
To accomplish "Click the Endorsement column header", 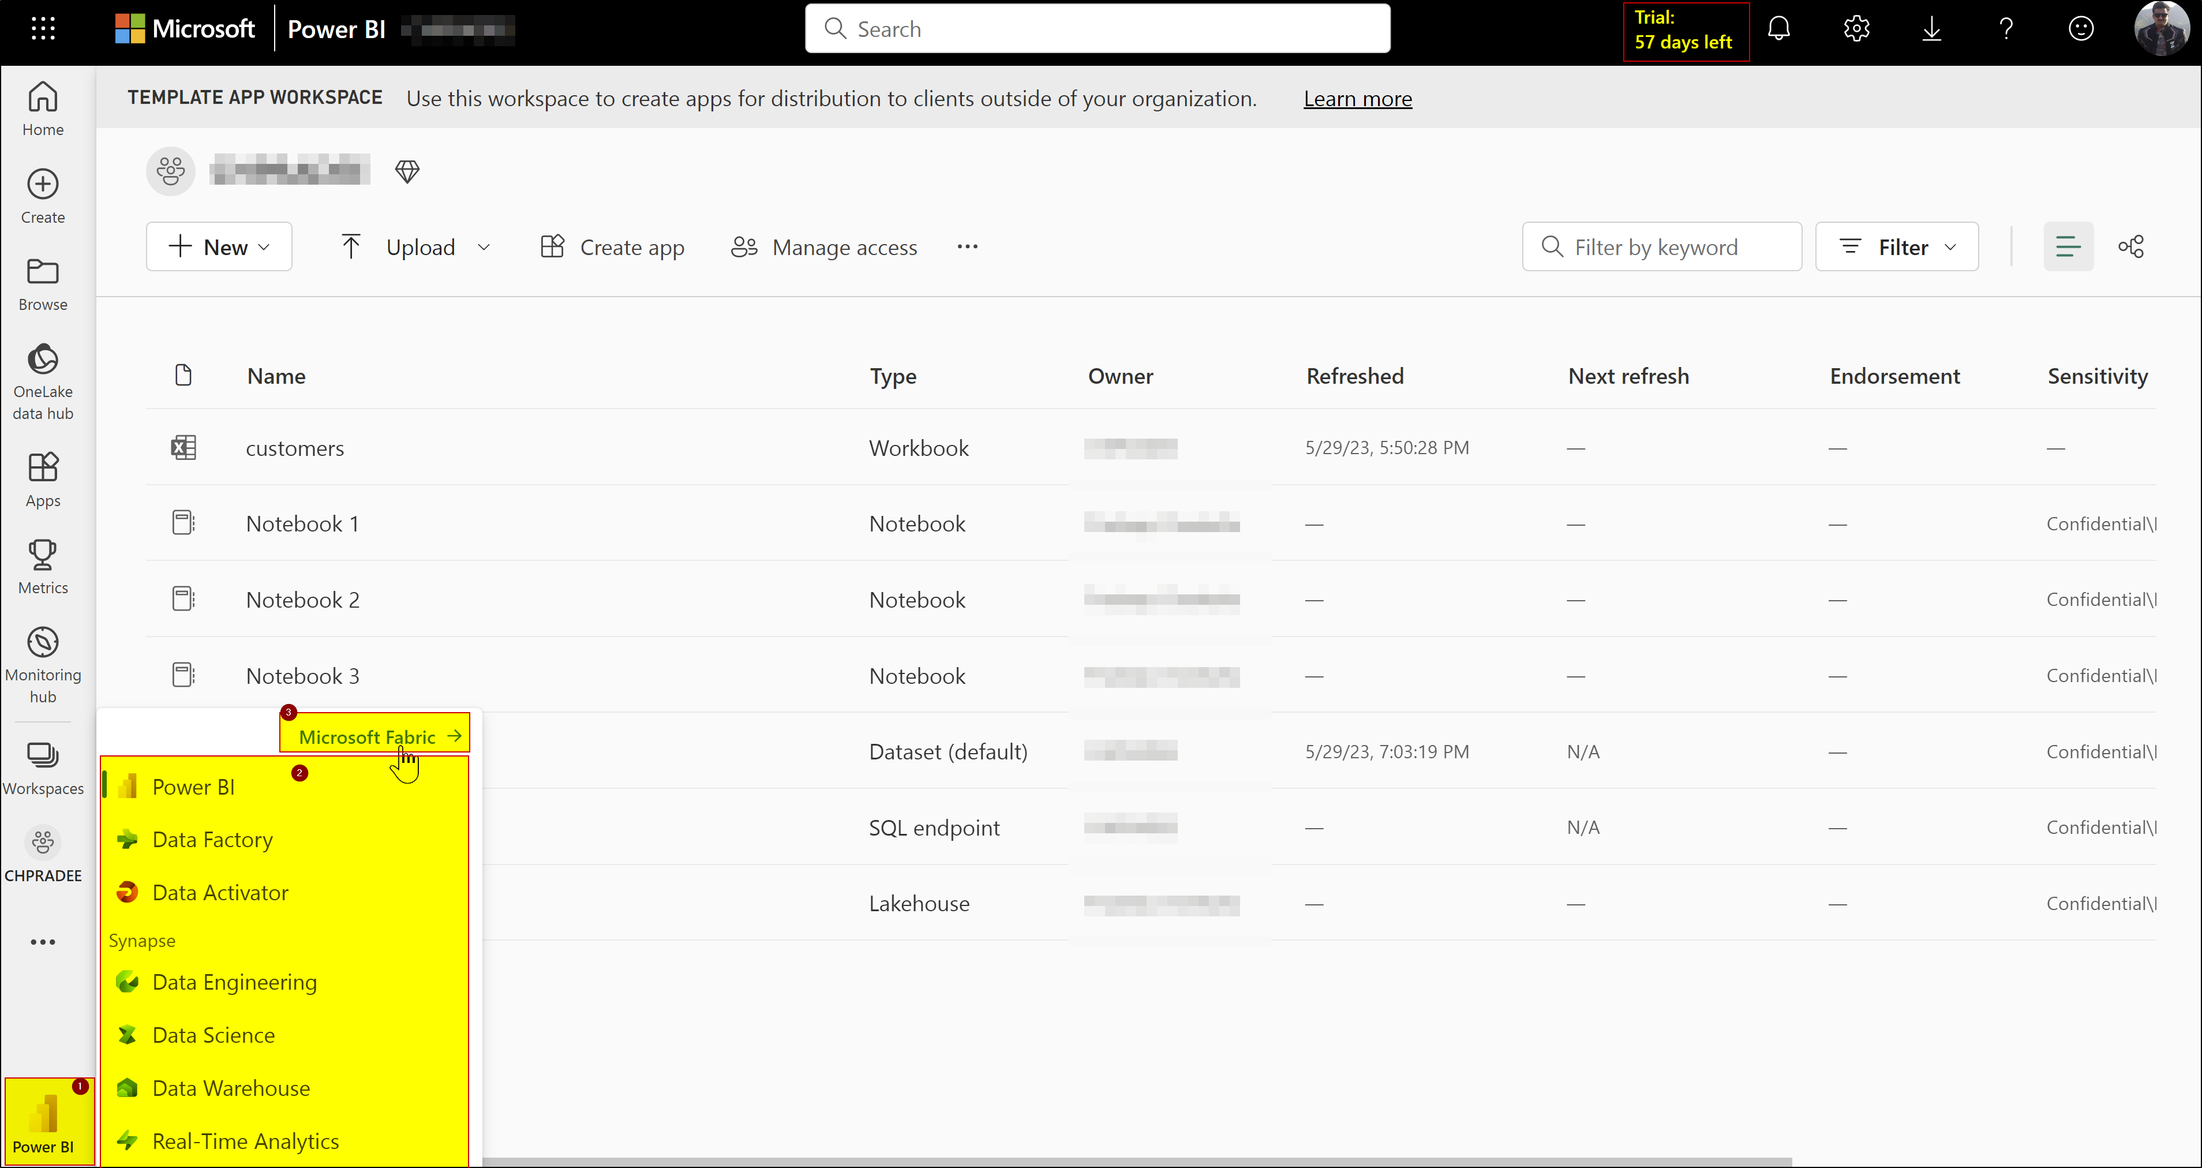I will pos(1894,376).
